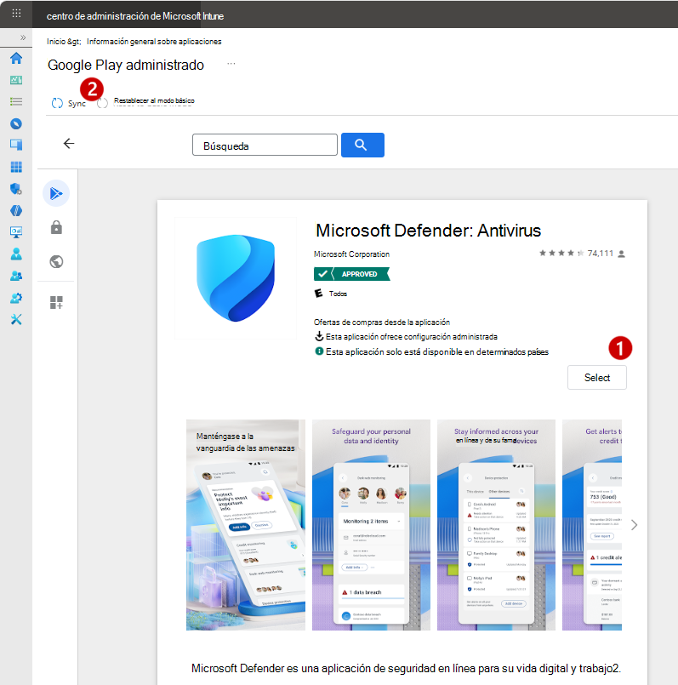Open Apps grid icon in sidebar
Screen dimensions: 678x685
pyautogui.click(x=16, y=167)
